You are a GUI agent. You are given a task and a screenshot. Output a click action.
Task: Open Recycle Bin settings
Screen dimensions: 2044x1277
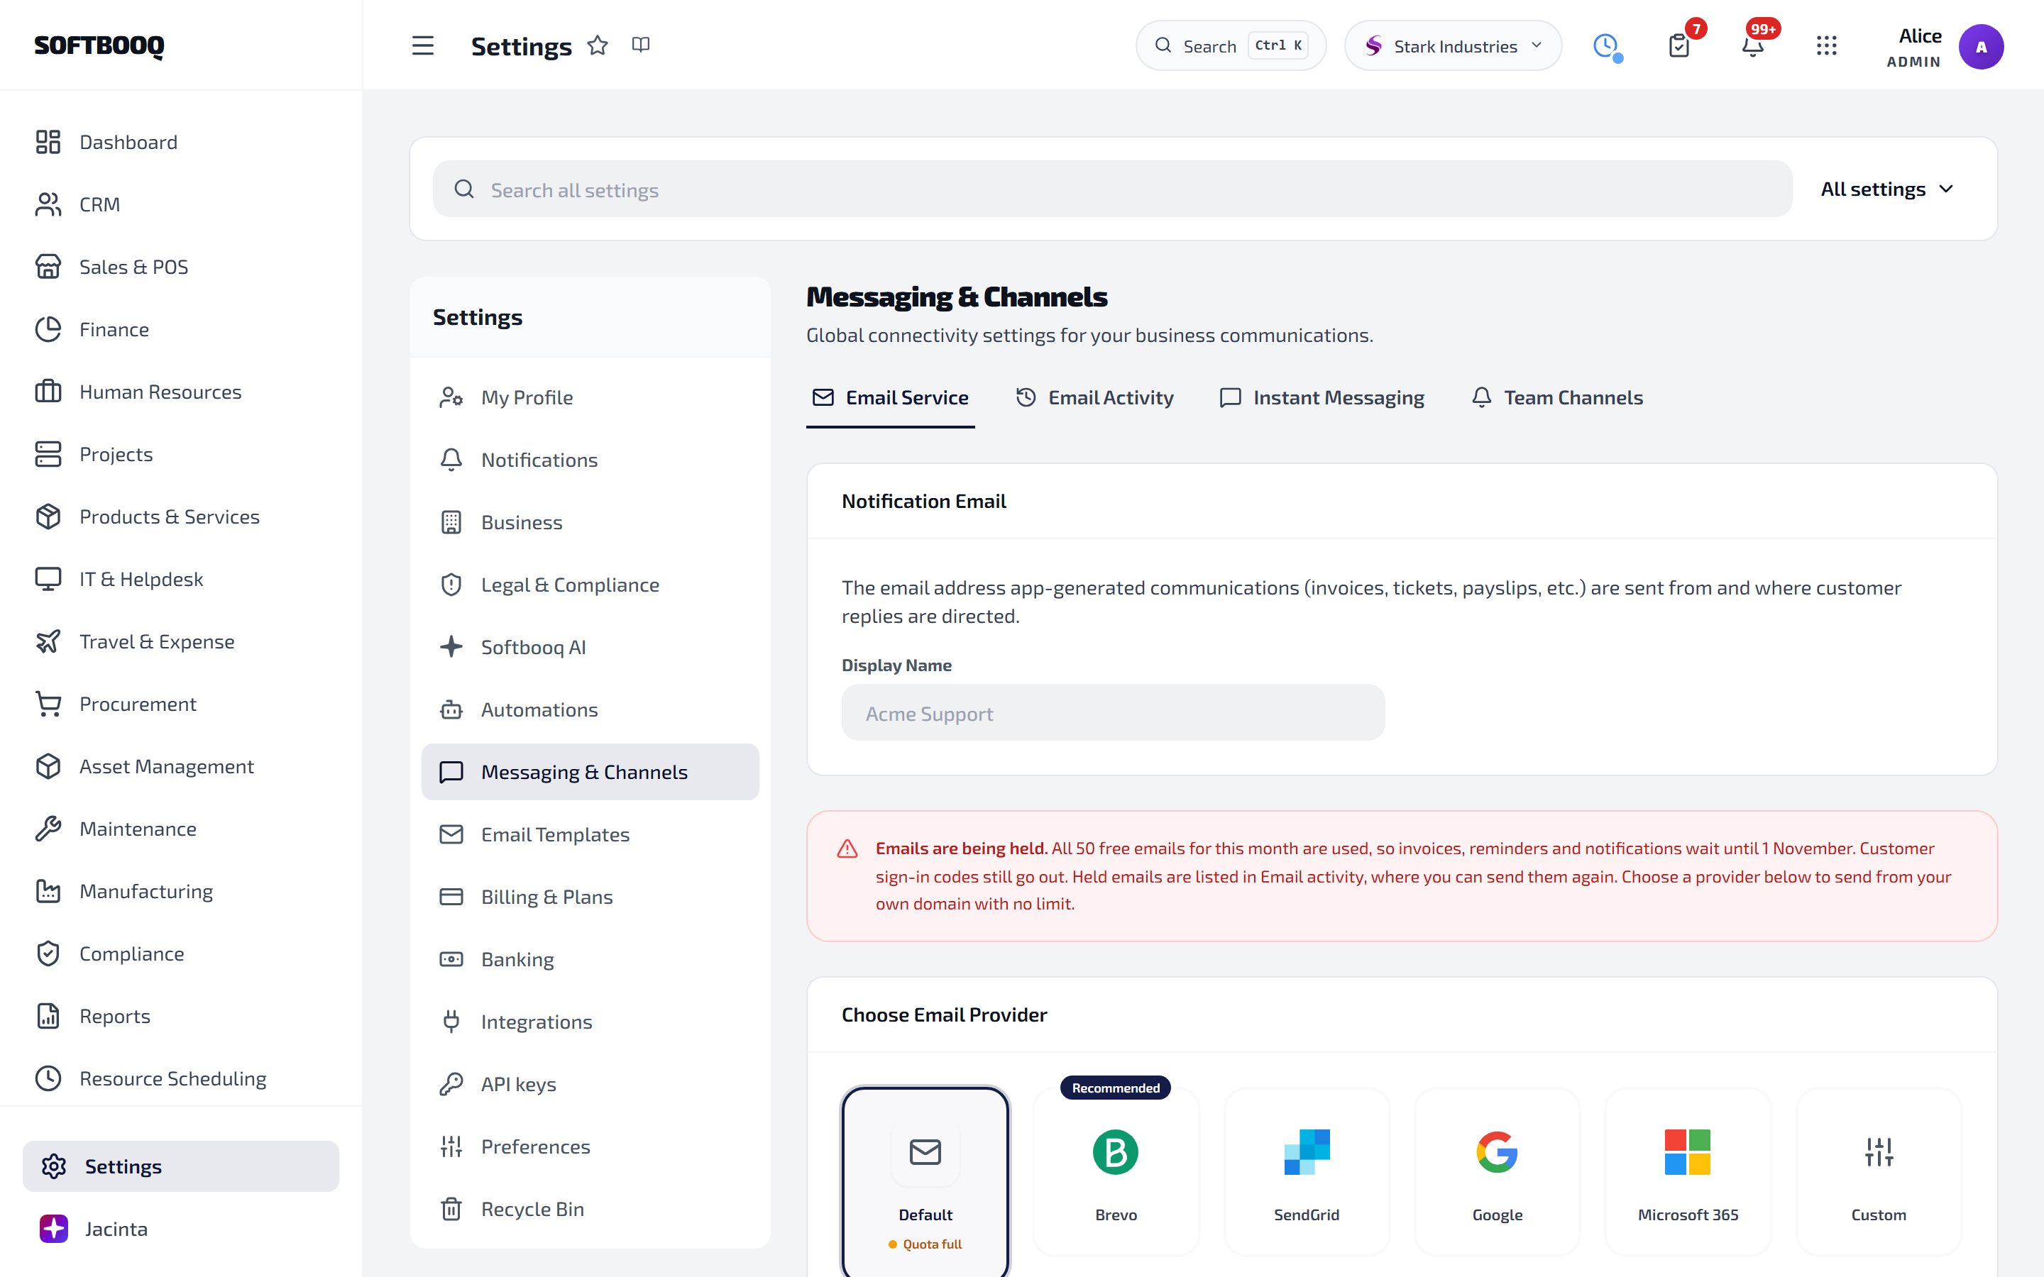(x=590, y=1210)
